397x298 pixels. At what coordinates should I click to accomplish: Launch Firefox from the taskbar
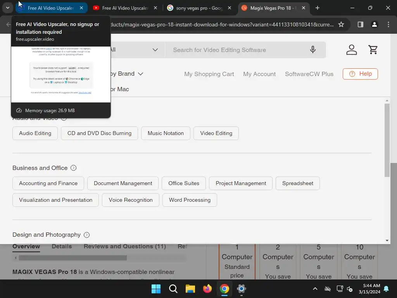pos(207,289)
